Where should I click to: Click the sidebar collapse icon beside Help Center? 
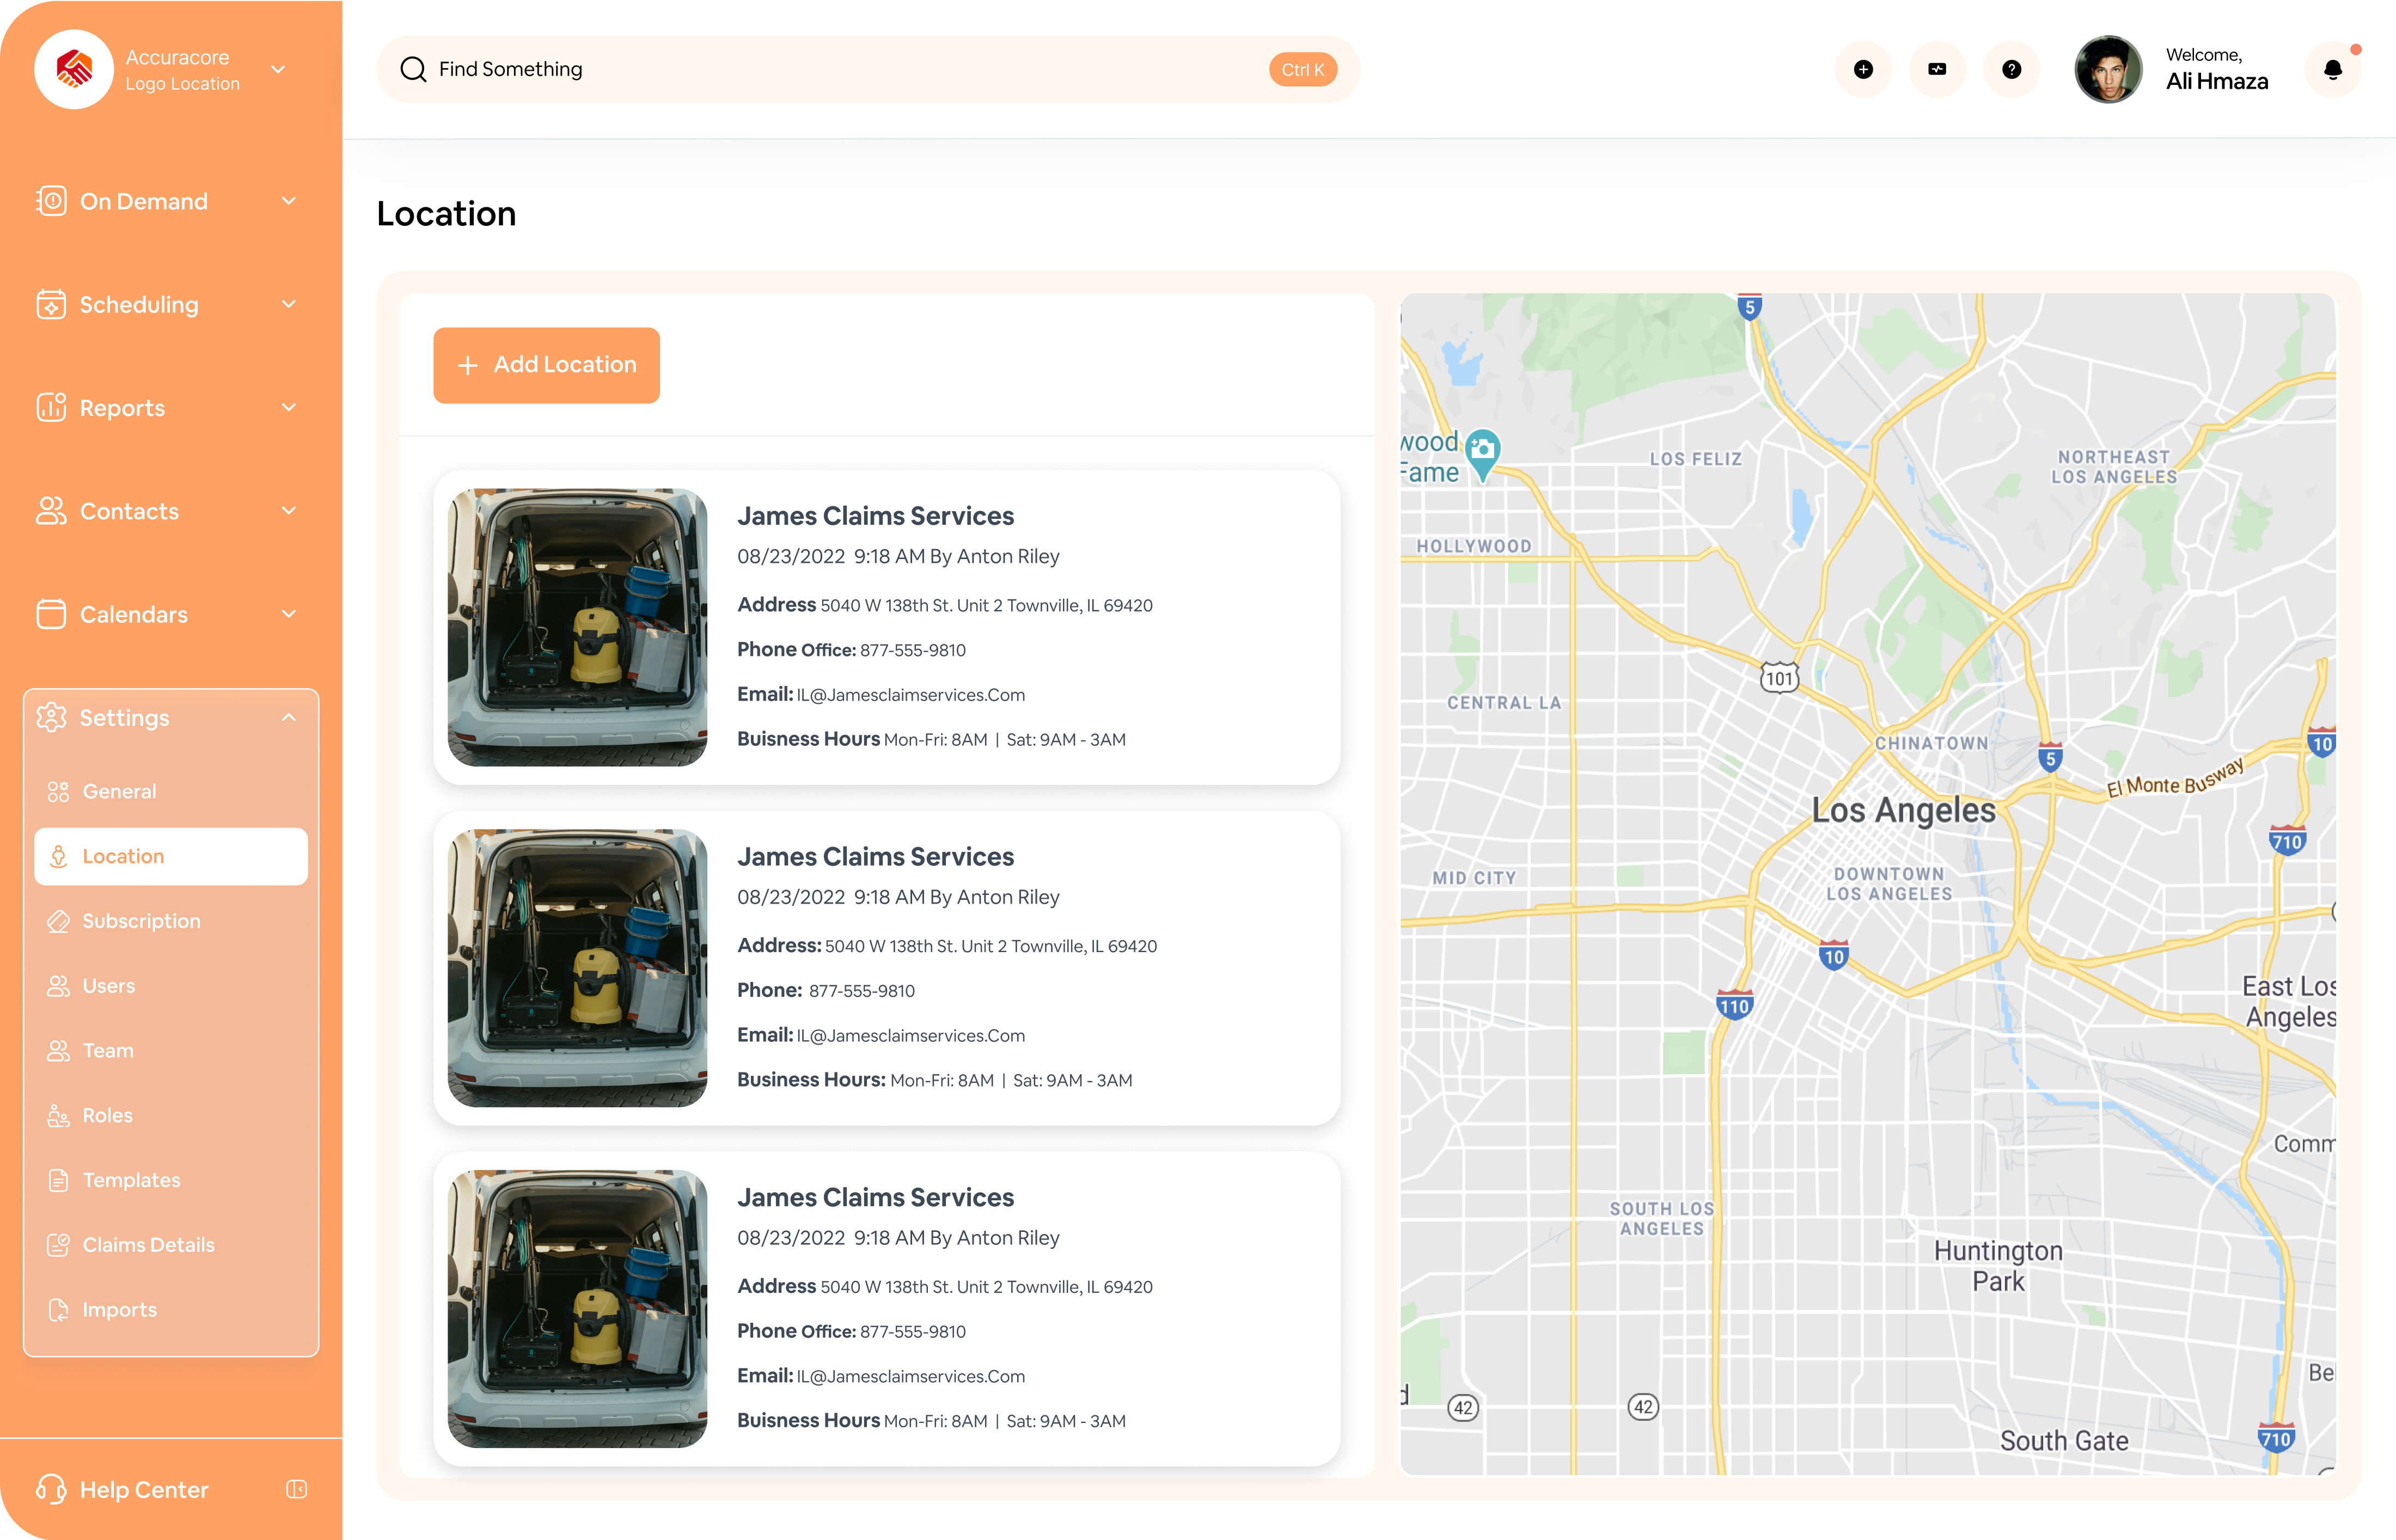click(296, 1489)
